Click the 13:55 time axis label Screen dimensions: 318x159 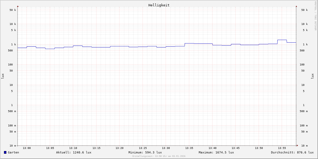(x=282, y=148)
